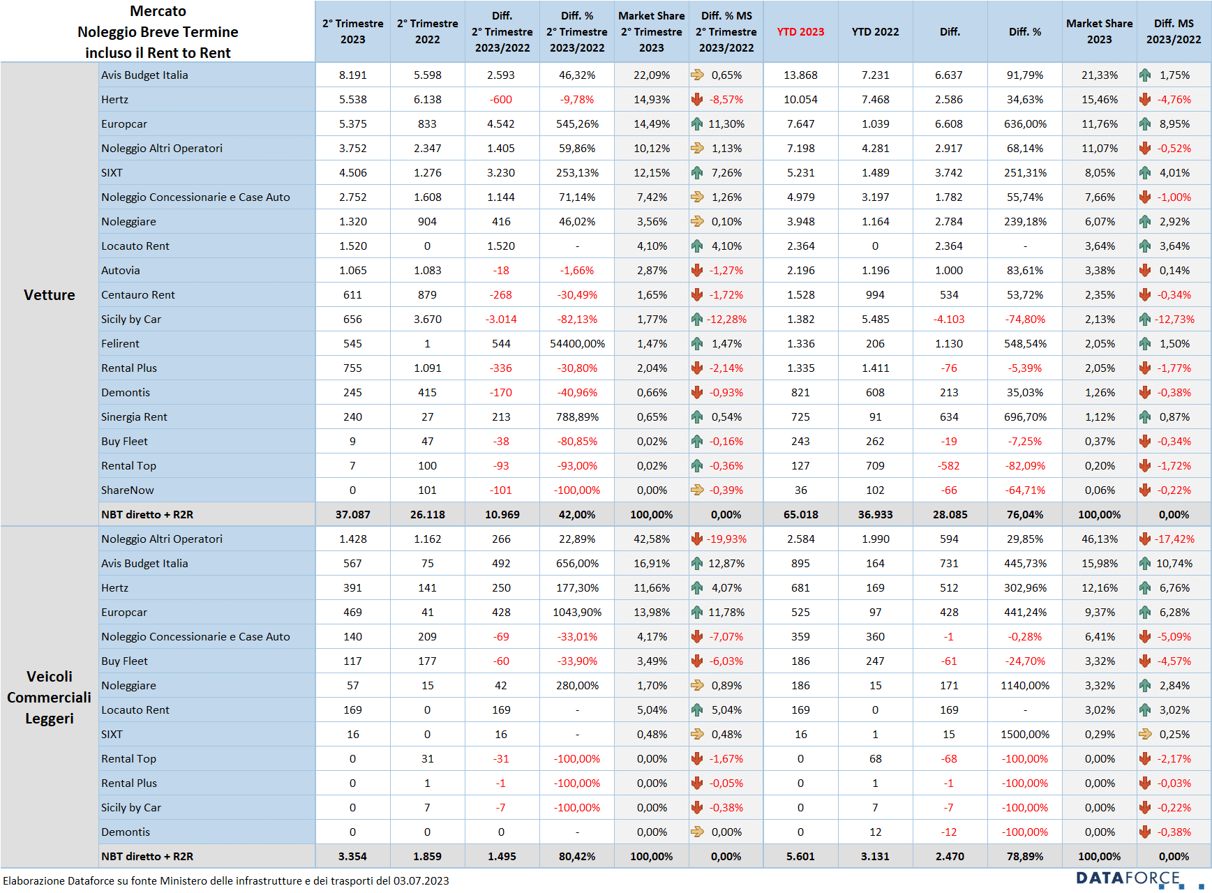Click the '545,26%' cell in Europcar row
The image size is (1212, 893).
click(x=577, y=123)
